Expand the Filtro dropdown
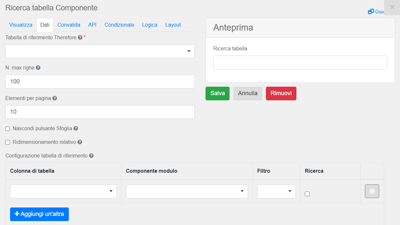Screen dimensions: 400x225 (x=276, y=191)
